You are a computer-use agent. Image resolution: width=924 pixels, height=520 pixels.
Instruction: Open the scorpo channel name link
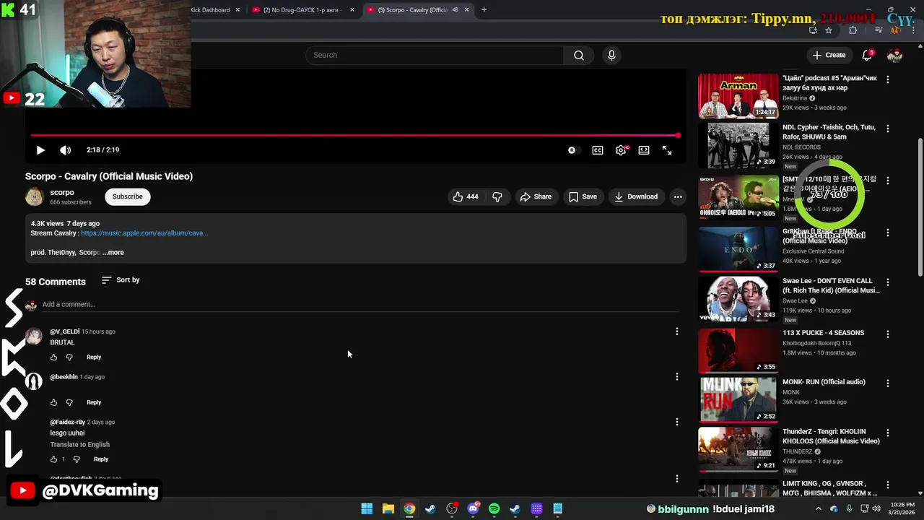tap(62, 192)
